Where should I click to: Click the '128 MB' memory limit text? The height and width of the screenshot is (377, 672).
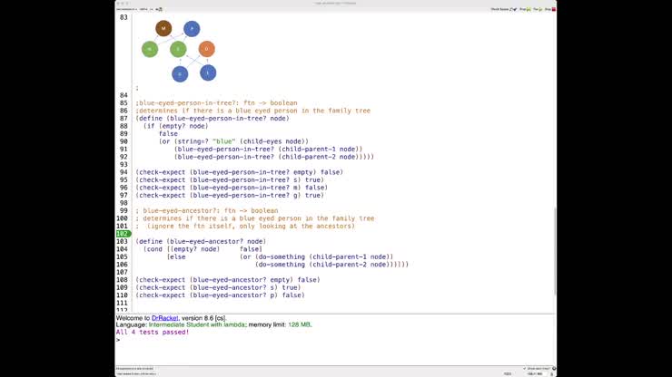coord(299,324)
